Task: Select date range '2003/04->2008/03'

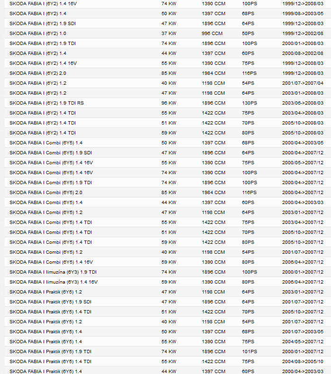Action: pyautogui.click(x=303, y=113)
